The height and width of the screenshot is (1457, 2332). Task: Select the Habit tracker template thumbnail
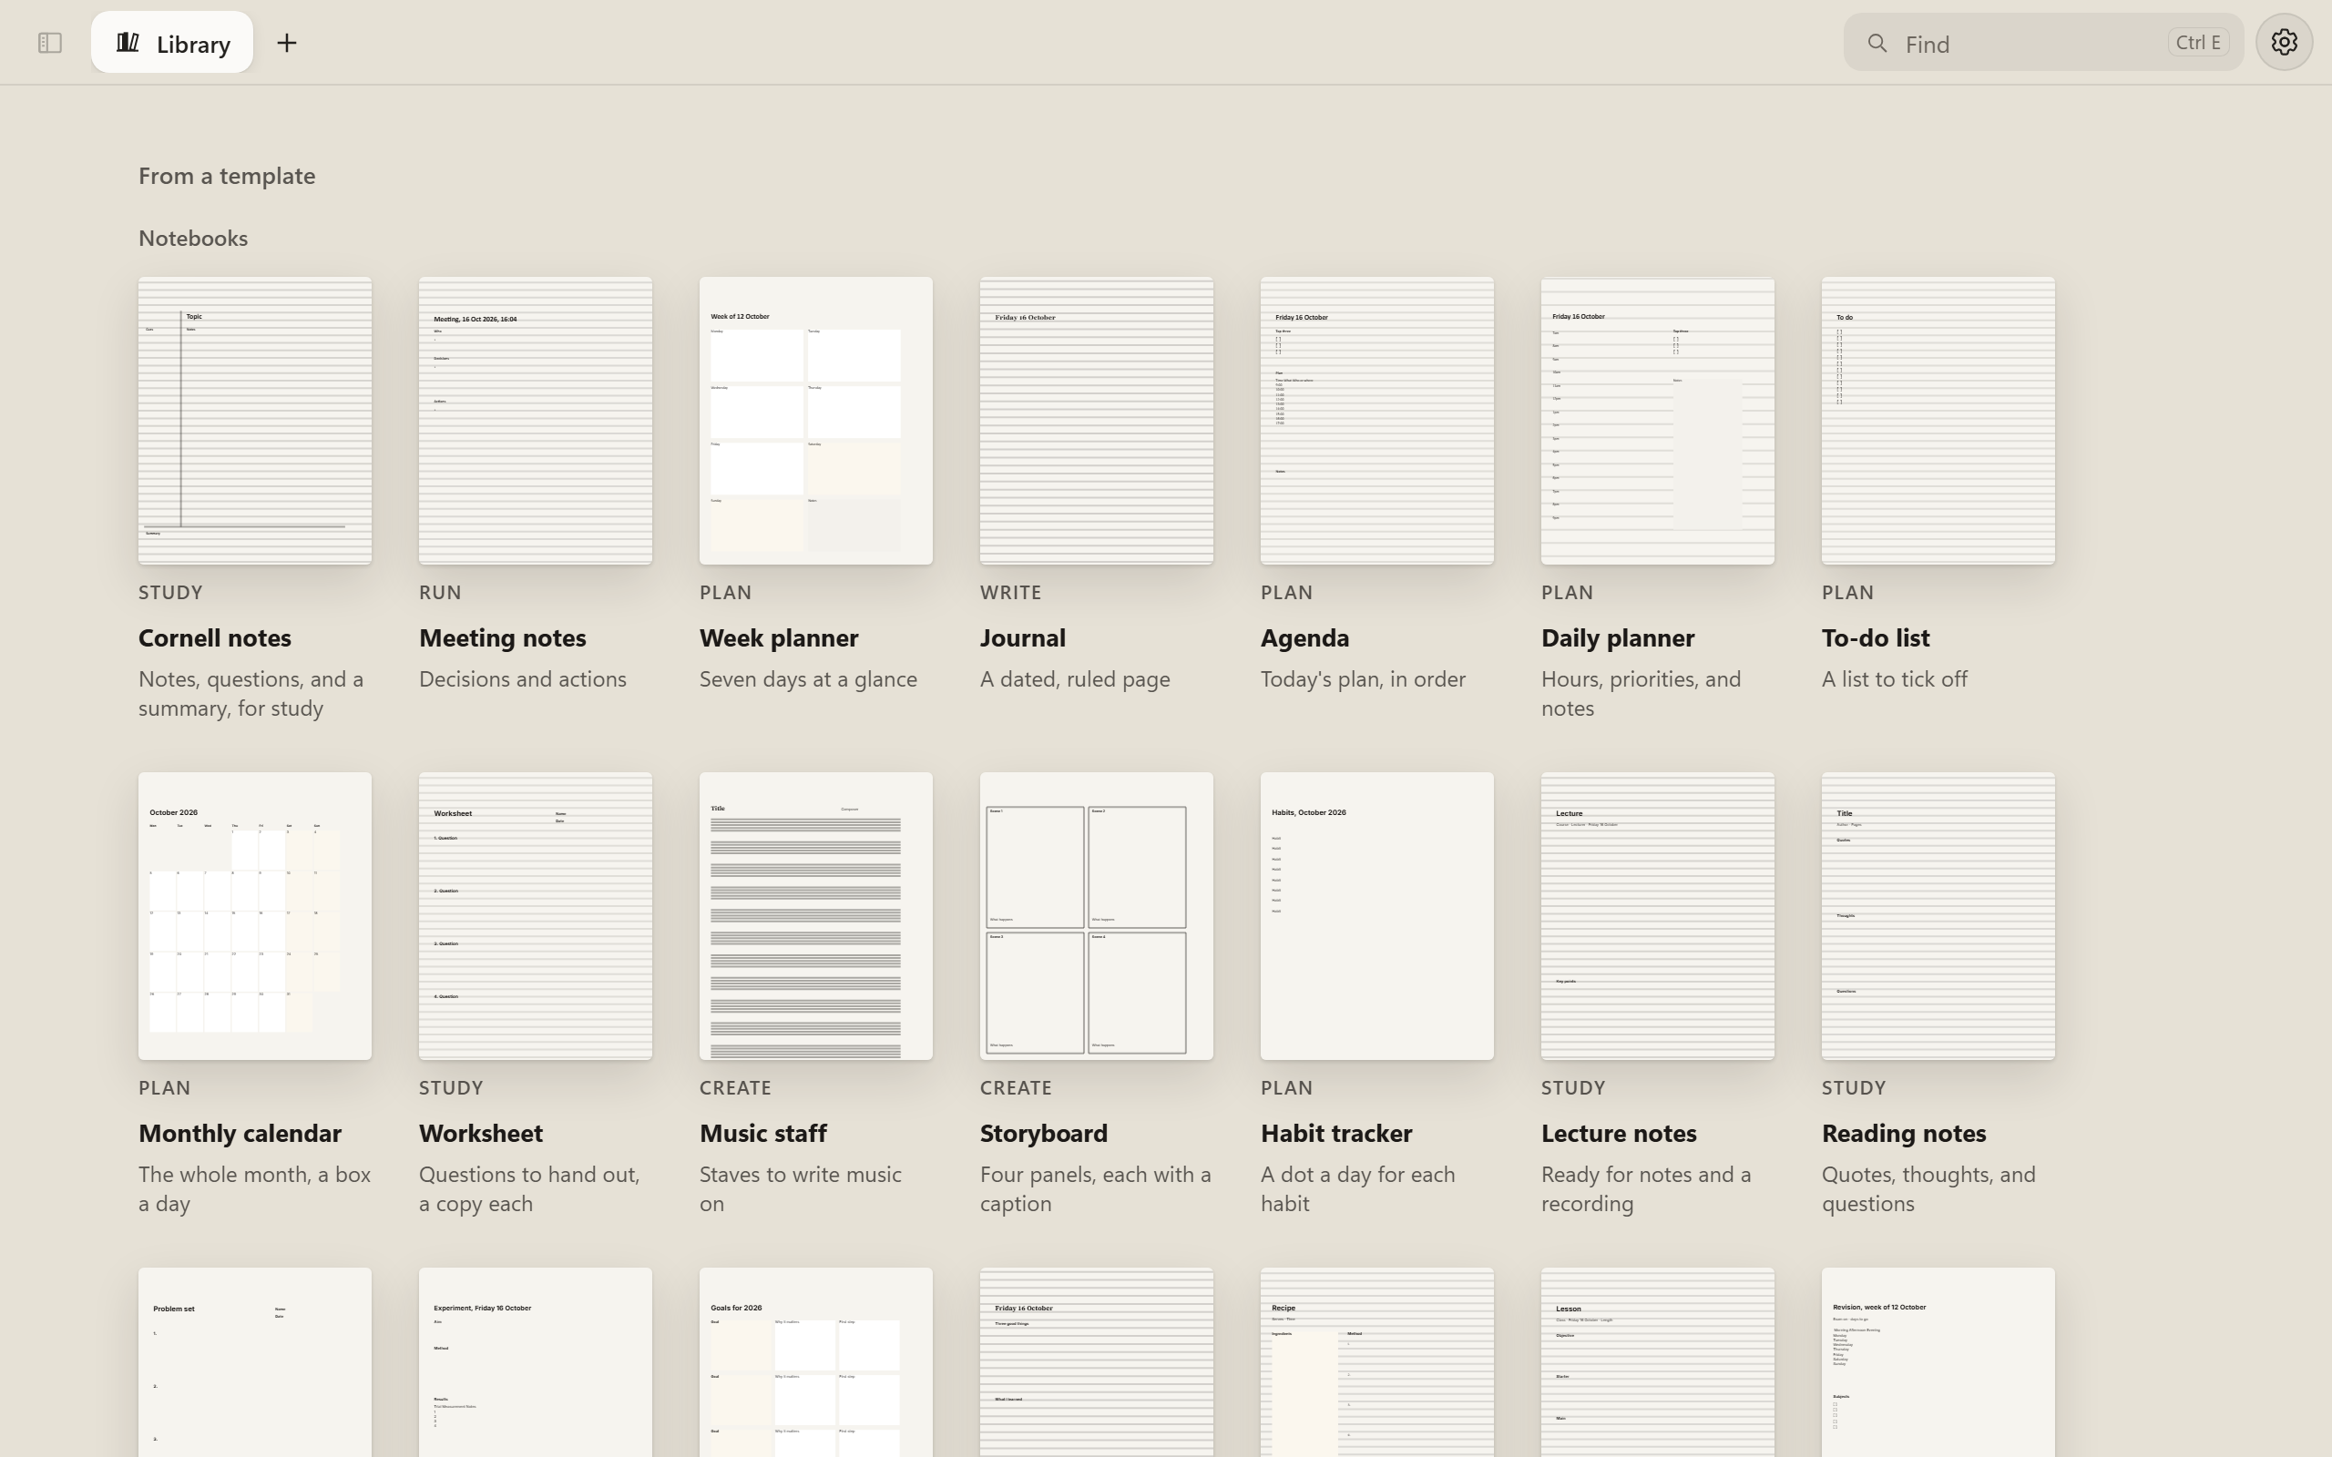click(1377, 916)
